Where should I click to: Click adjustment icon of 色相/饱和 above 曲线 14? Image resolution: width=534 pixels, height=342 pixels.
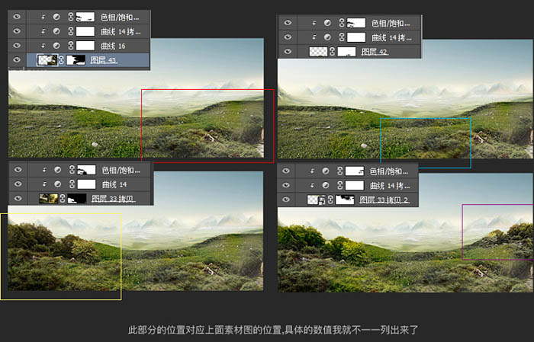click(57, 169)
